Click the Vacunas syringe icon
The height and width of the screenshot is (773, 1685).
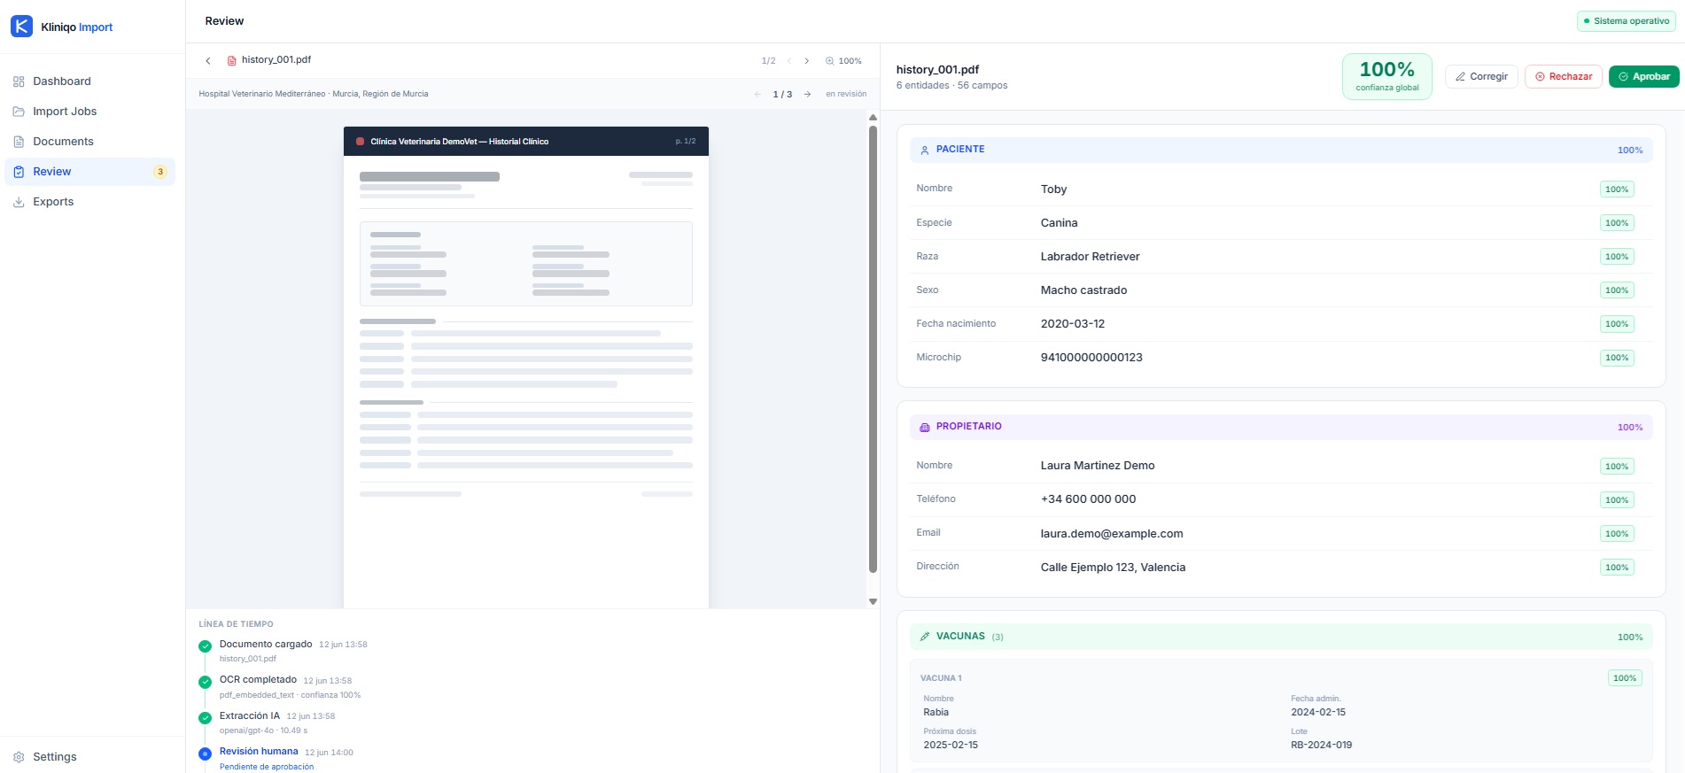925,637
